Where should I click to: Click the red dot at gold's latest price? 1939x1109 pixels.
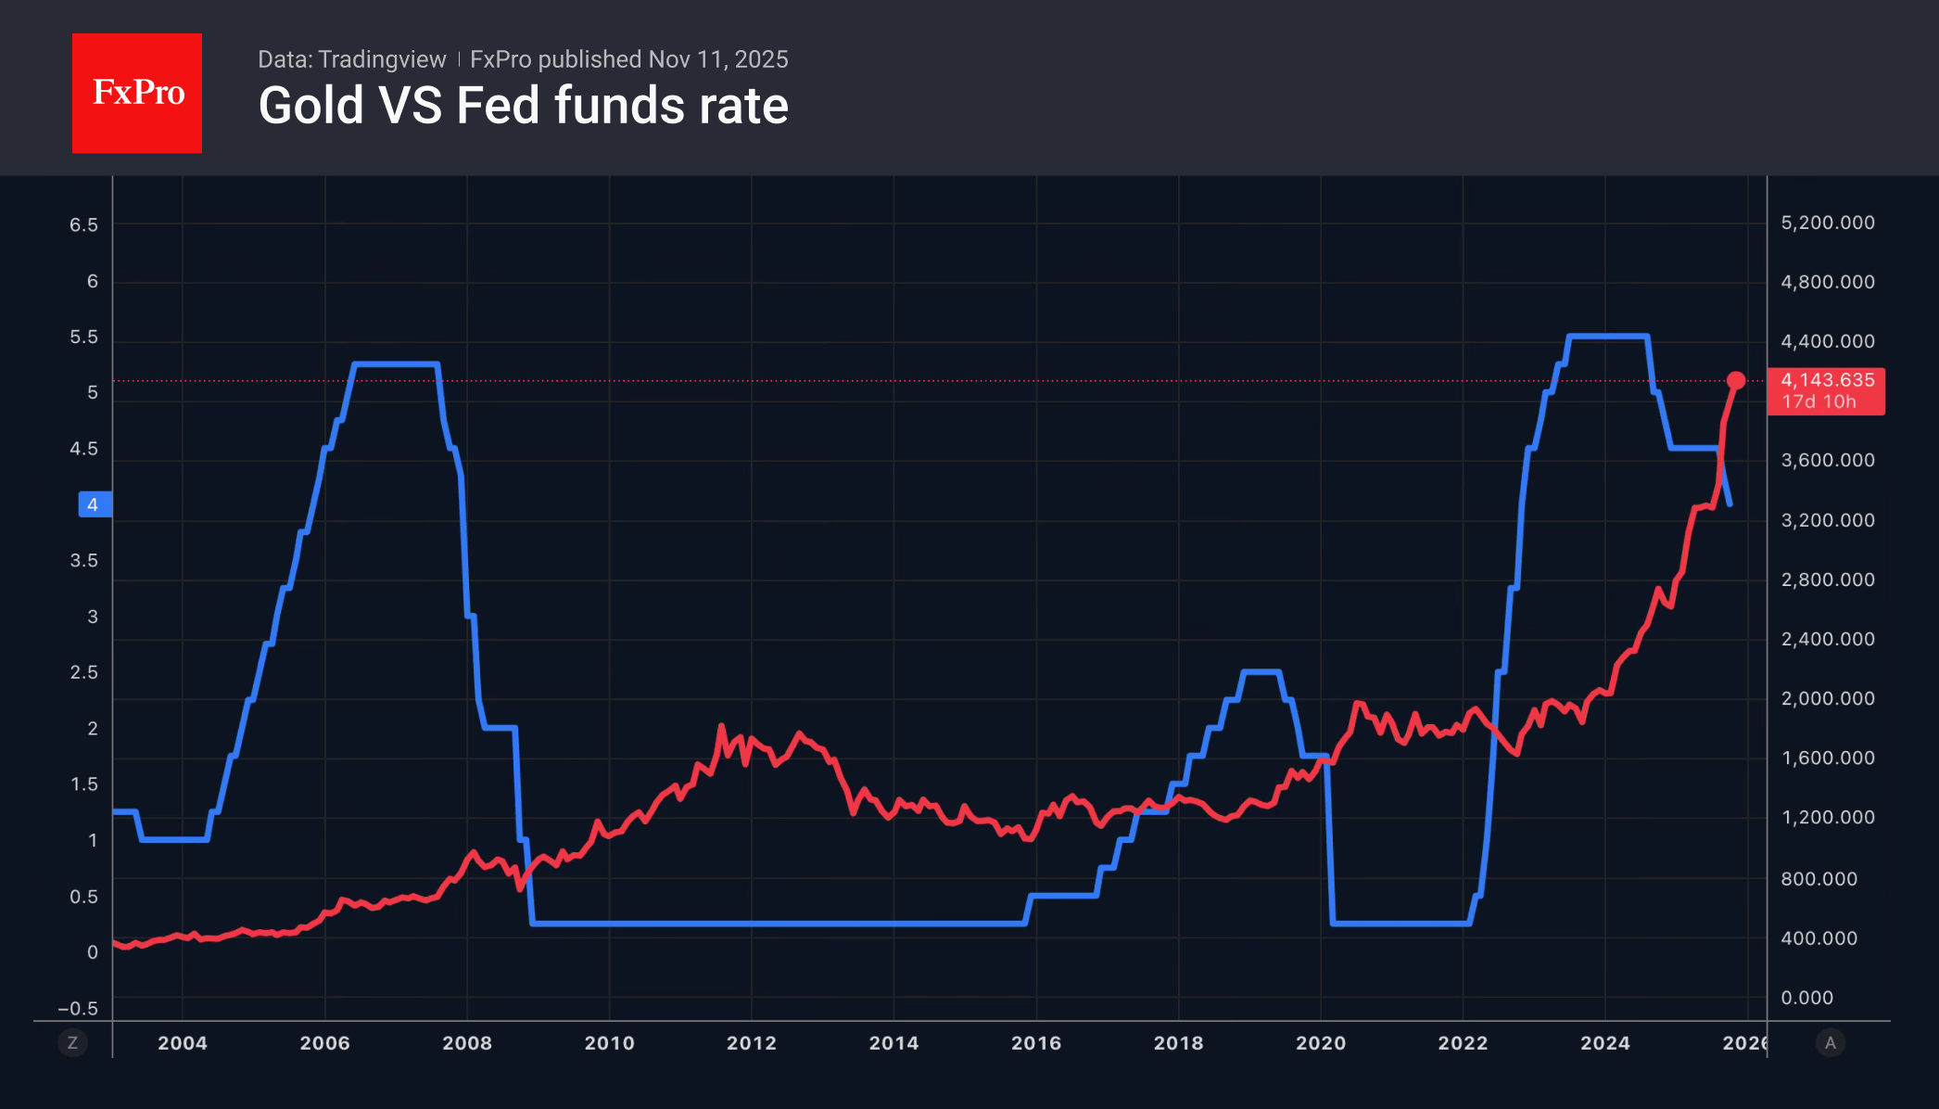(1736, 380)
